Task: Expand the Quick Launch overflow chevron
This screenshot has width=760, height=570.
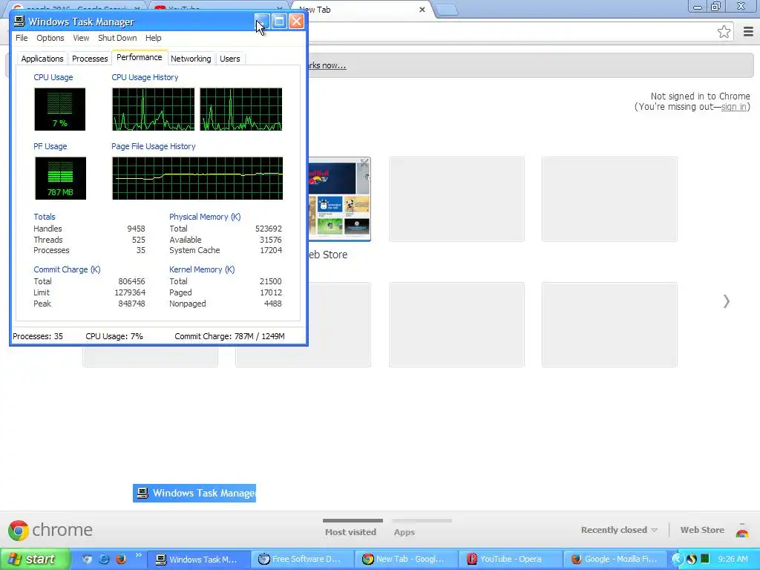Action: [x=138, y=555]
